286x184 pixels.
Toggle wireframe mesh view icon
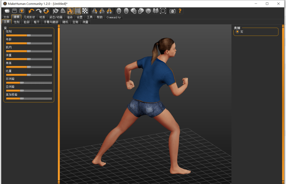coord(63,11)
